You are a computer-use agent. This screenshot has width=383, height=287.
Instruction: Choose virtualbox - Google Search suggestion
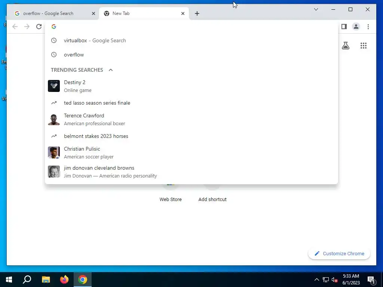pyautogui.click(x=191, y=40)
